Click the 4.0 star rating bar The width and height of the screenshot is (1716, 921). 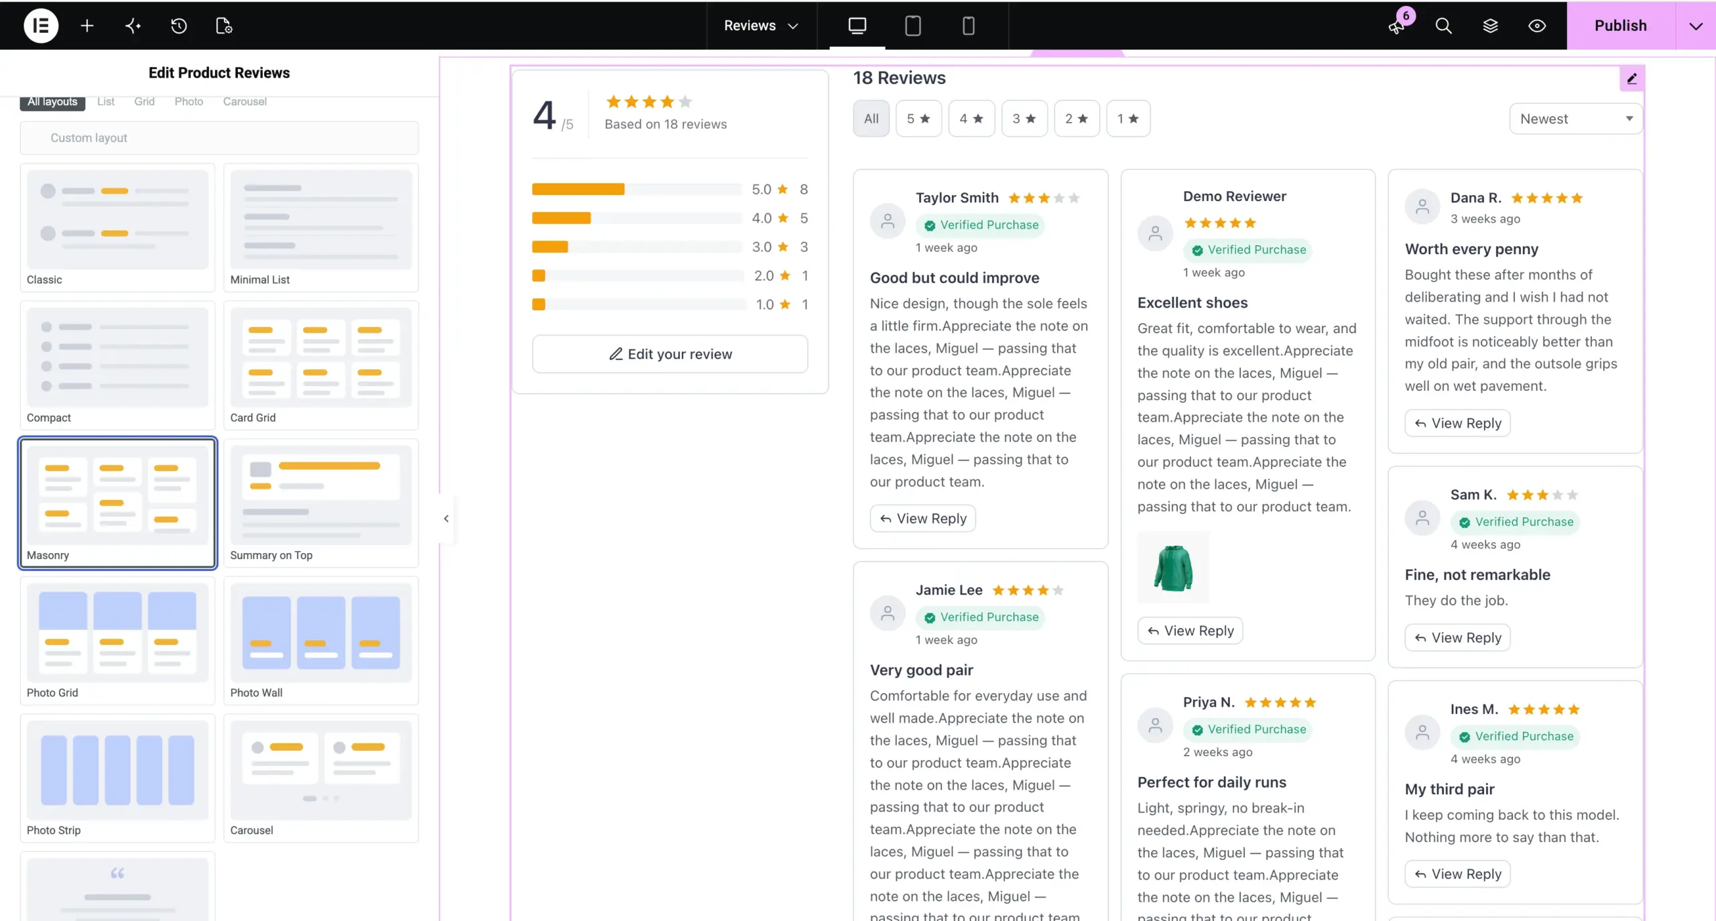click(x=637, y=219)
